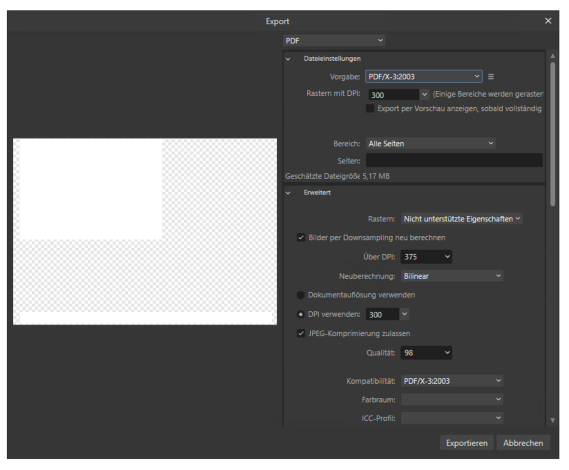Select DPI verwenden radio button
The width and height of the screenshot is (569, 470).
coord(301,314)
